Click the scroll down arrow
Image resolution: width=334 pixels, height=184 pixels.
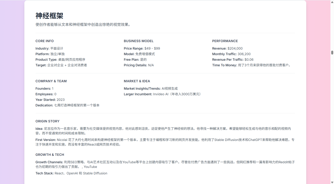pos(332,182)
